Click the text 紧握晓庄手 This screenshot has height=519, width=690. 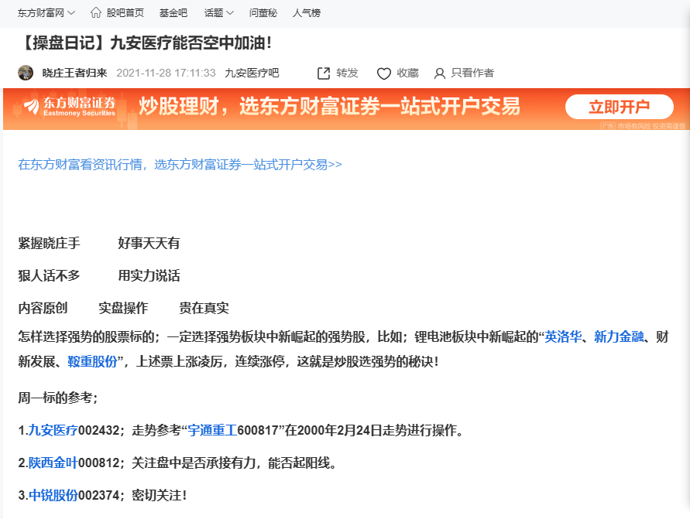point(49,243)
